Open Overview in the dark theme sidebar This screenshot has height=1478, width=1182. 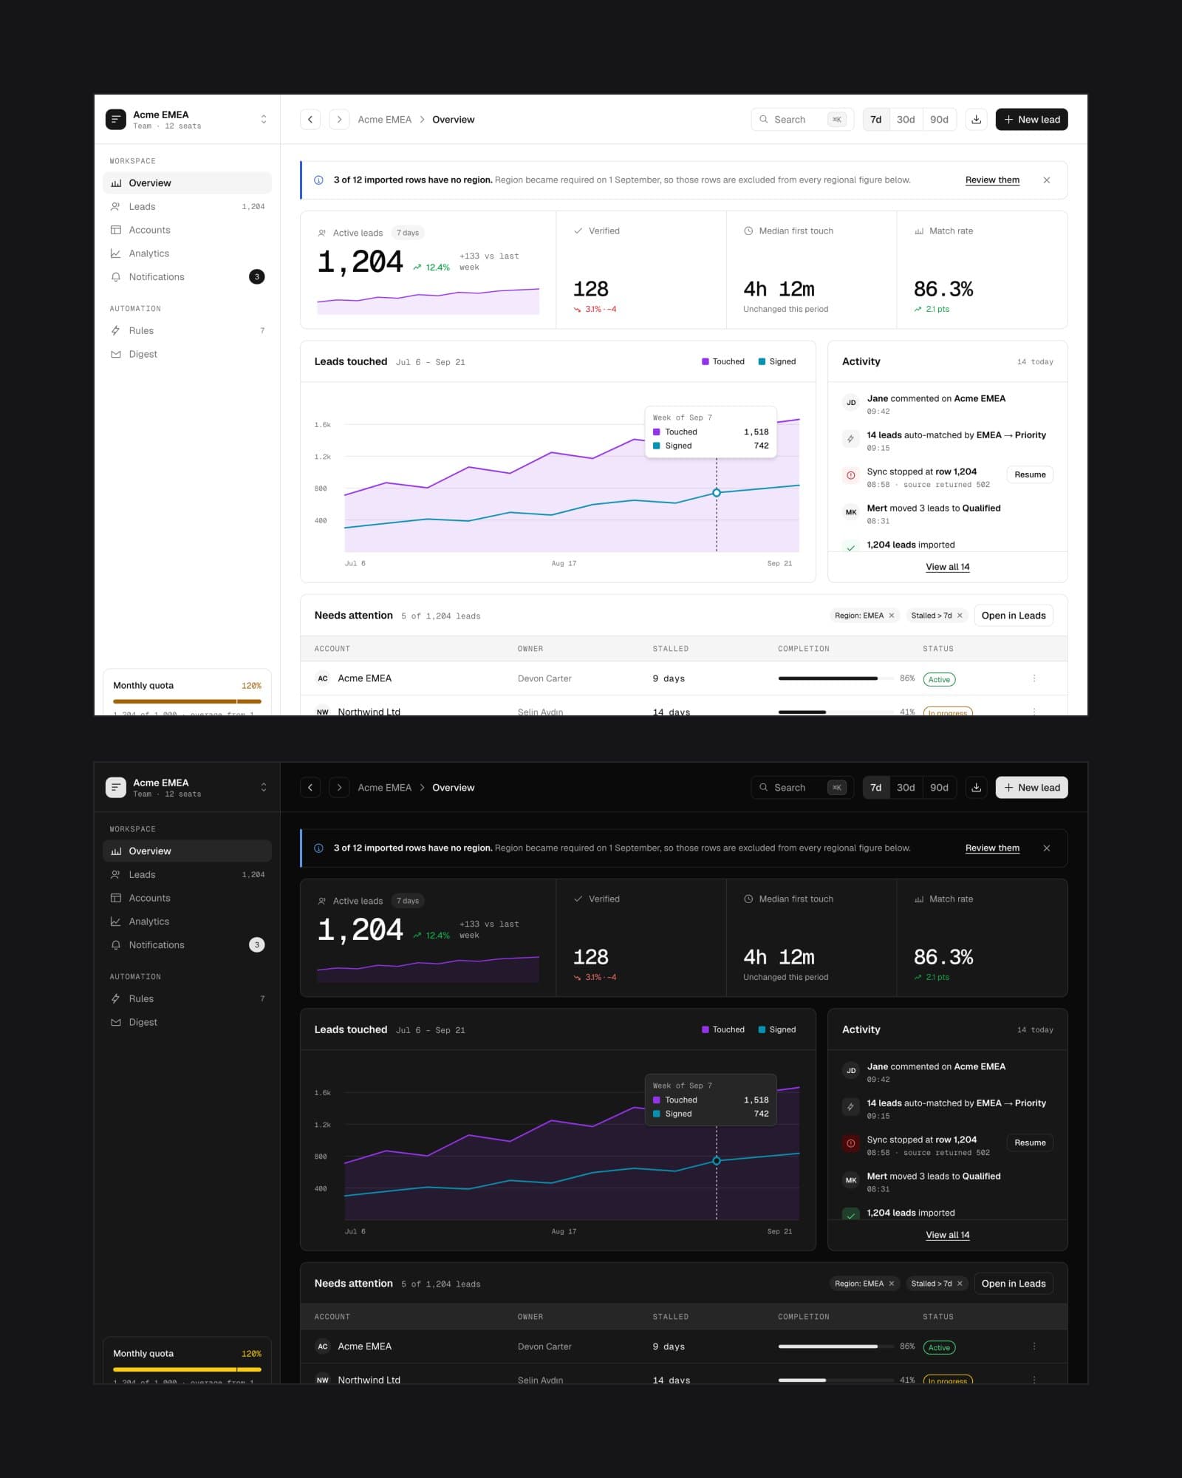(187, 851)
